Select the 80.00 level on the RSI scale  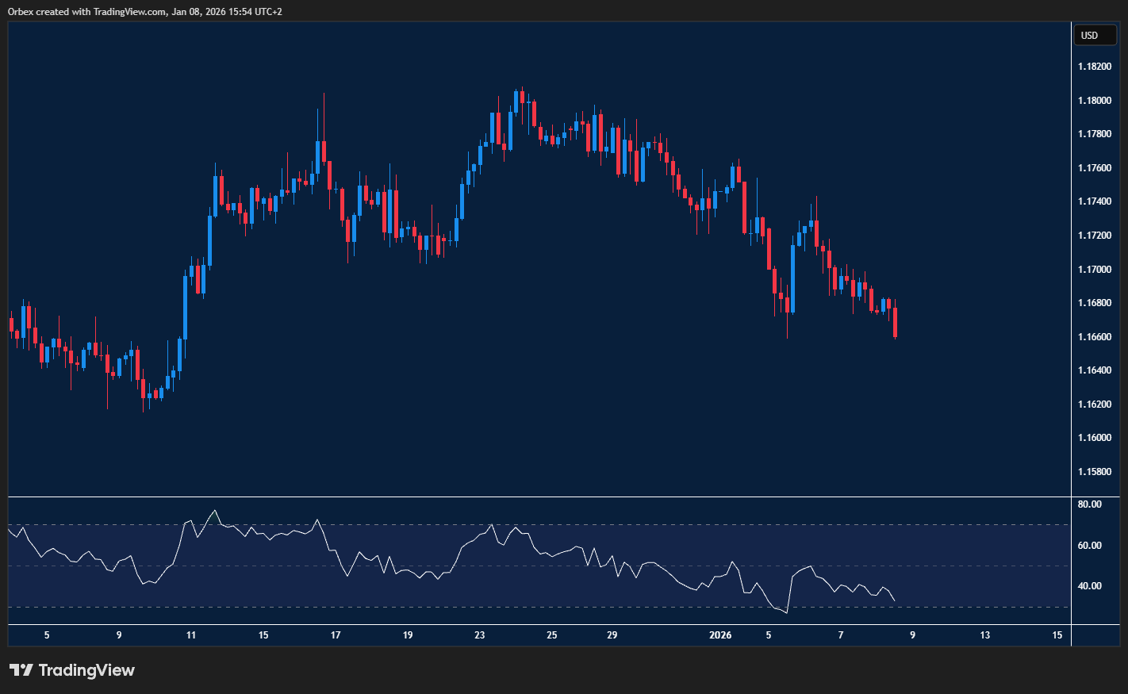1092,504
